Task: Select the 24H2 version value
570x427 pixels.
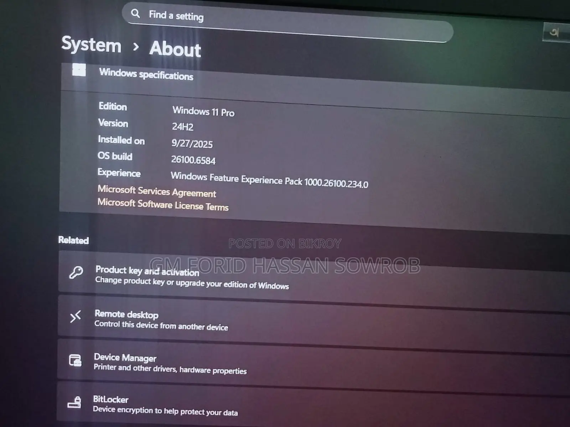Action: [183, 127]
